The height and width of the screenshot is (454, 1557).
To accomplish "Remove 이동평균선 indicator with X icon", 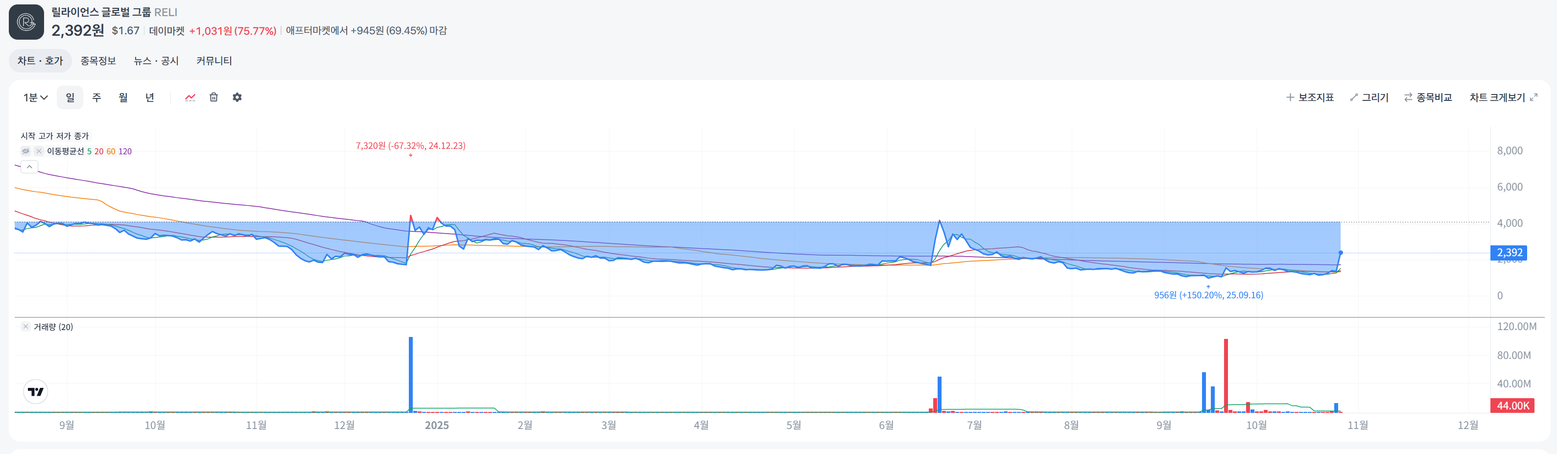I will [39, 151].
